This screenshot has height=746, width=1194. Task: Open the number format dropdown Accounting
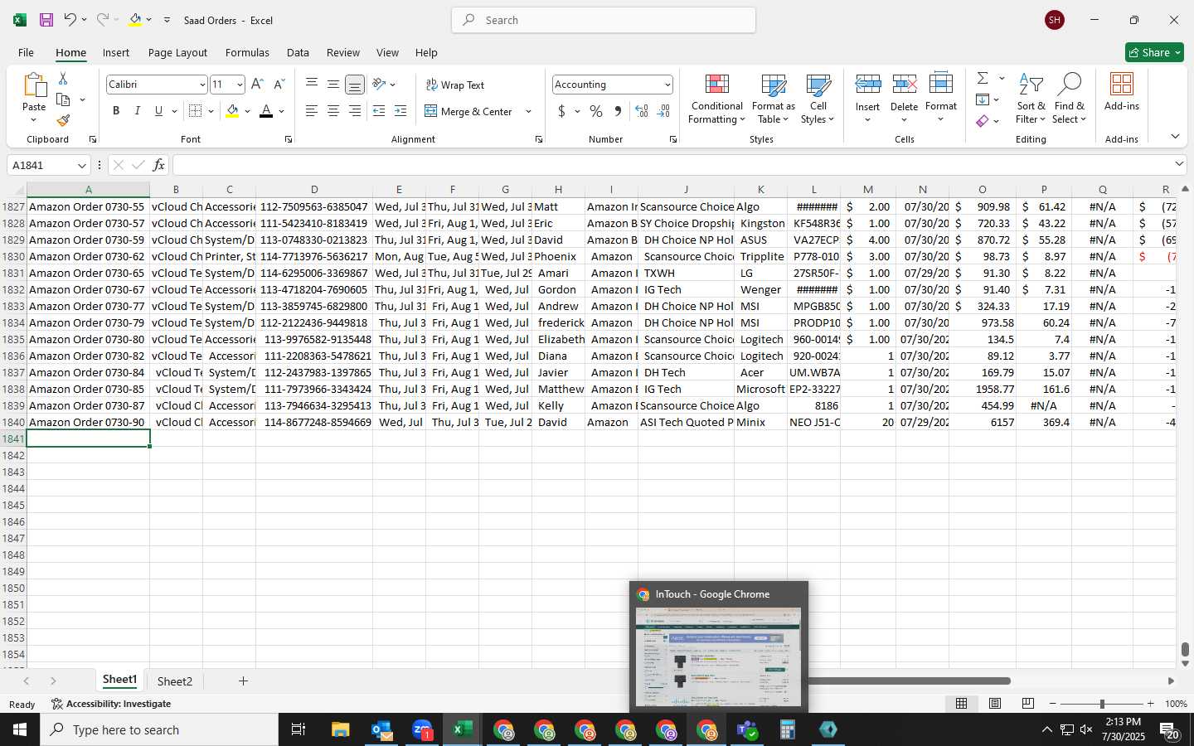coord(667,85)
